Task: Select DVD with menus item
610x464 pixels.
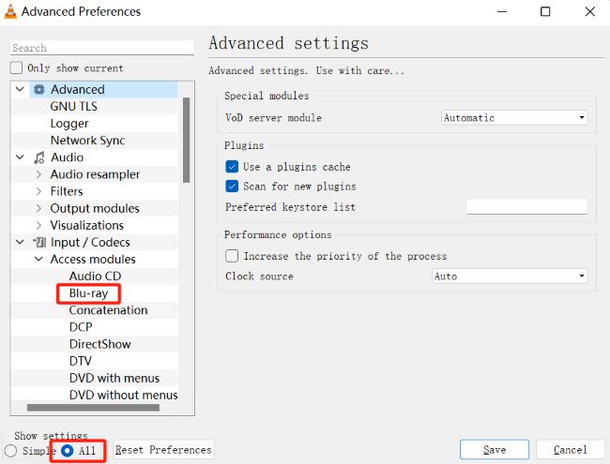Action: [x=114, y=378]
